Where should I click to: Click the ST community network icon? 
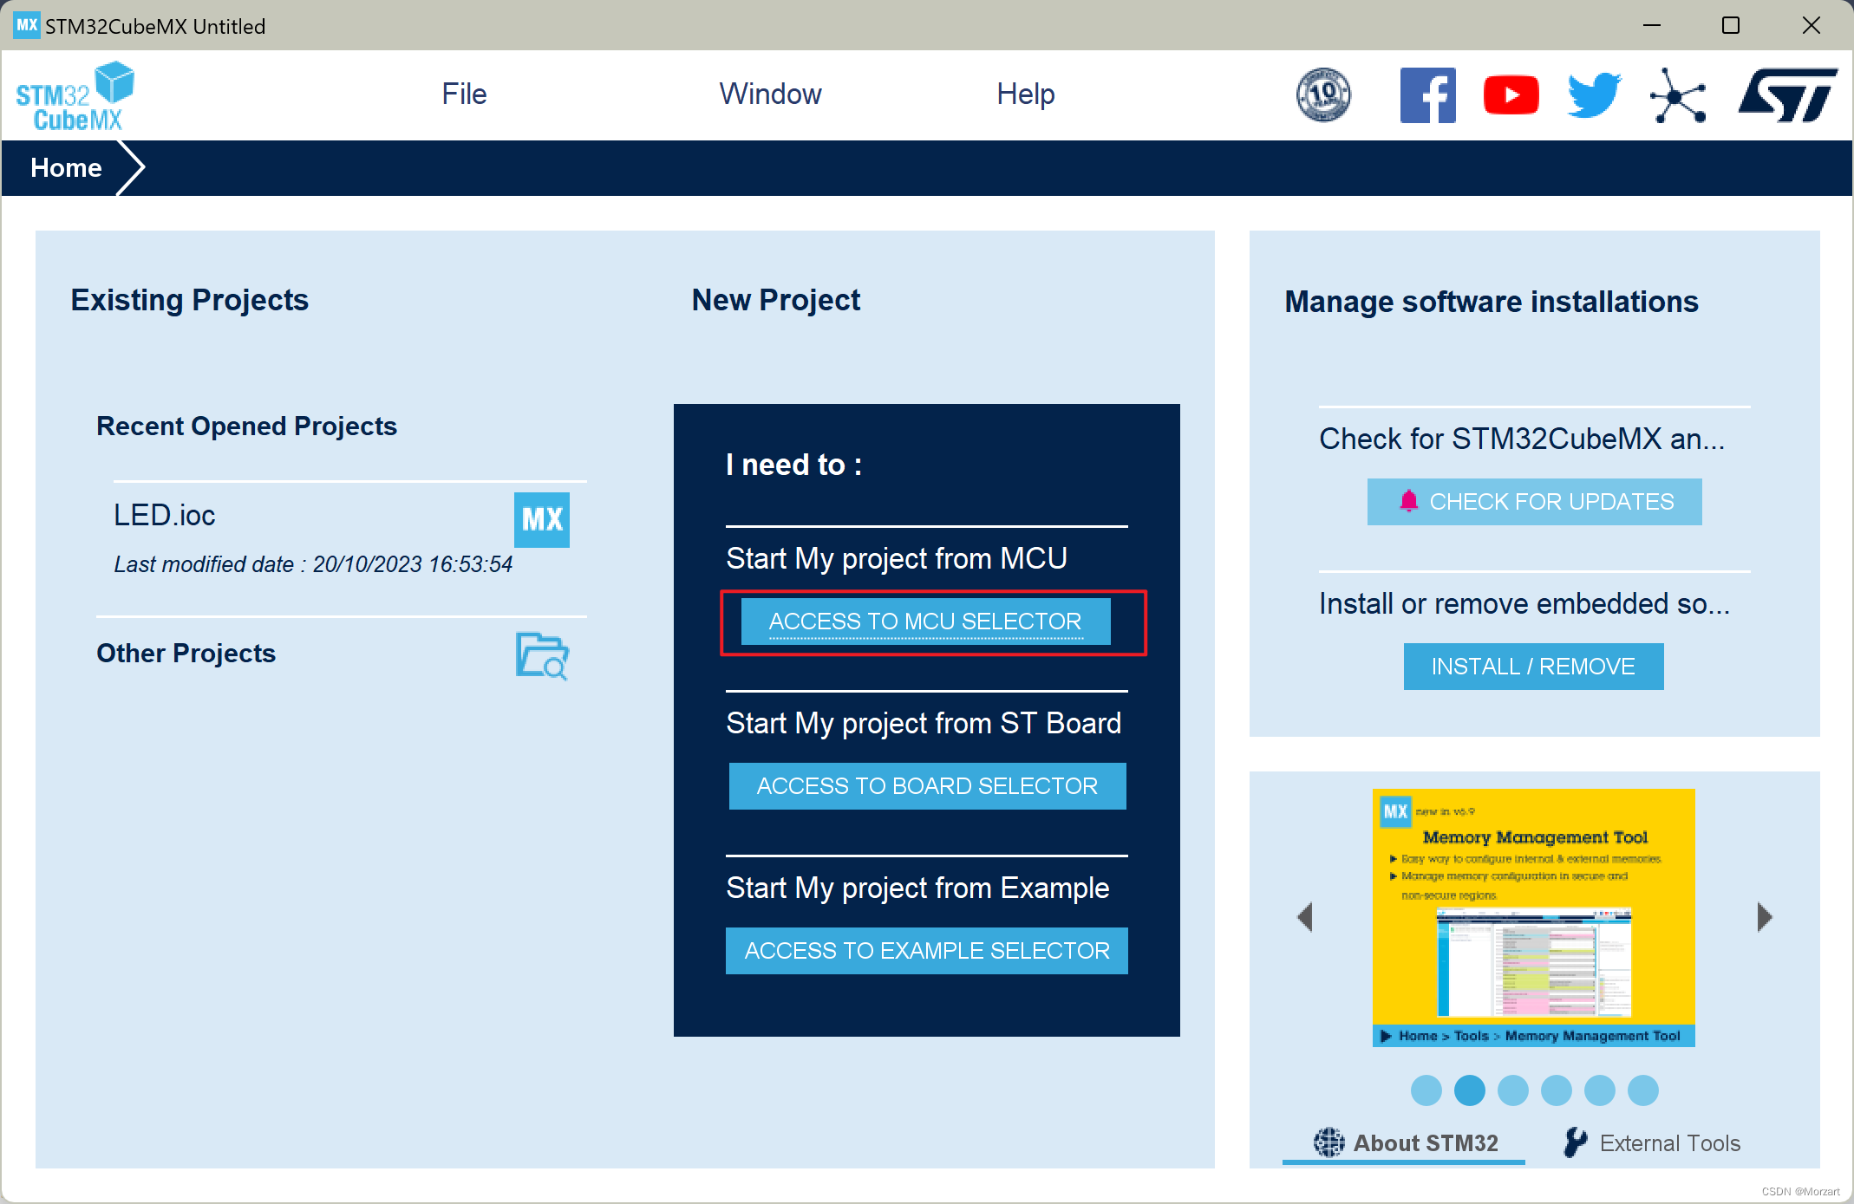point(1677,95)
